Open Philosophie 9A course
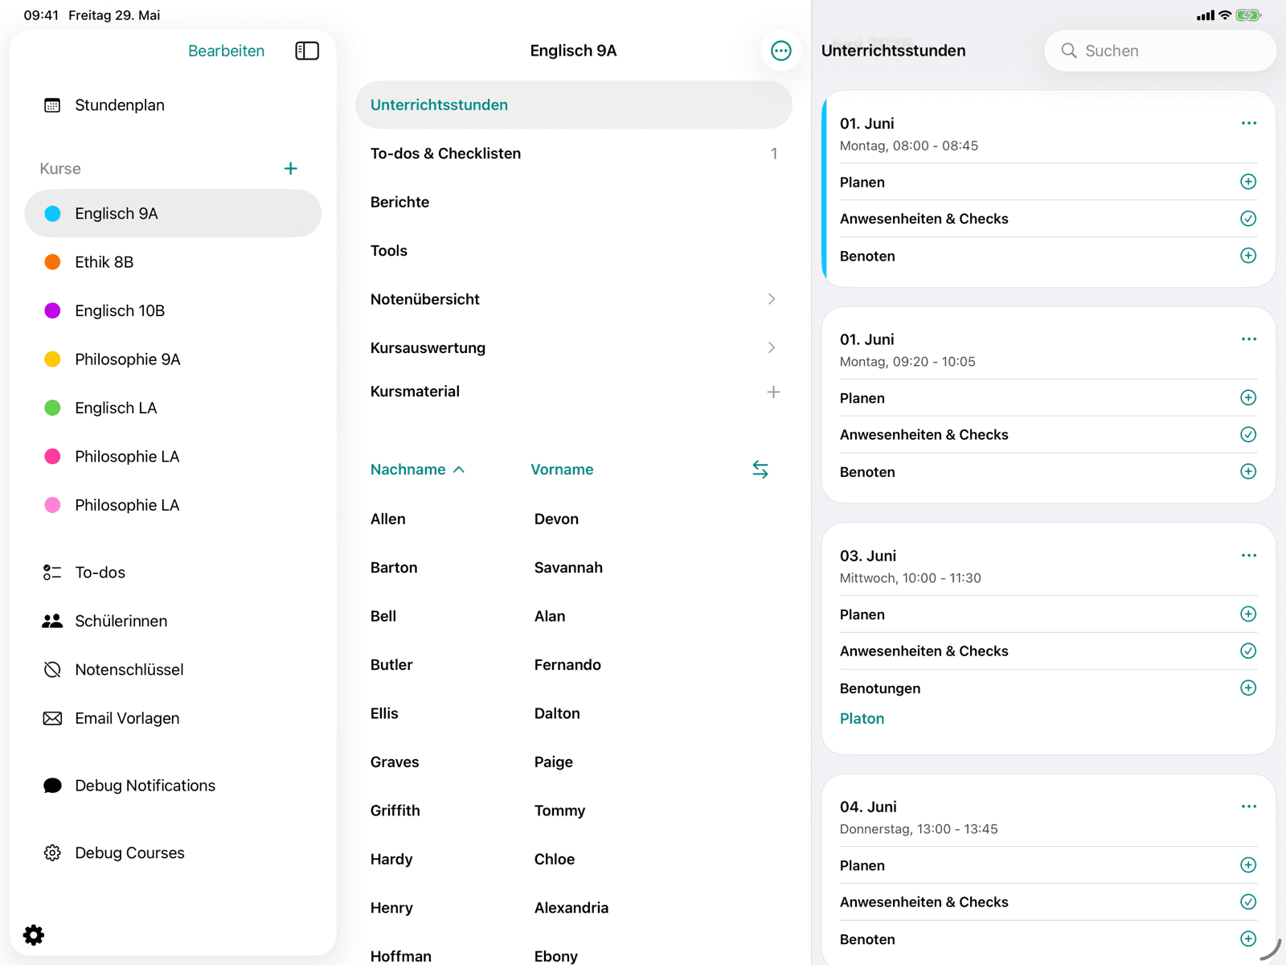The width and height of the screenshot is (1286, 965). coord(173,359)
